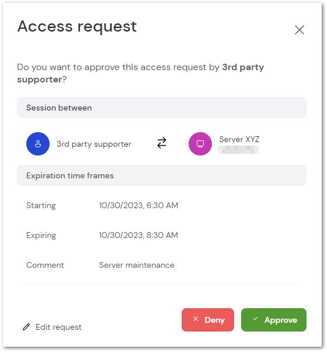This screenshot has height=352, width=327.
Task: Click the 3rd party supporter name
Action: (x=94, y=144)
